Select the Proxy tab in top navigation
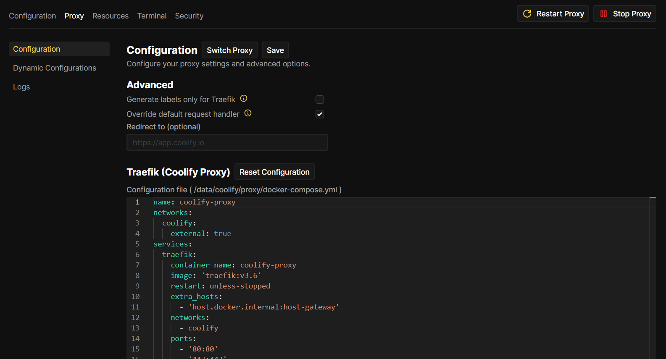 (x=74, y=16)
